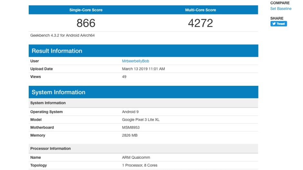Select the MSM8953 motherboard value
Viewport: 303px width, 170px height.
pyautogui.click(x=131, y=128)
